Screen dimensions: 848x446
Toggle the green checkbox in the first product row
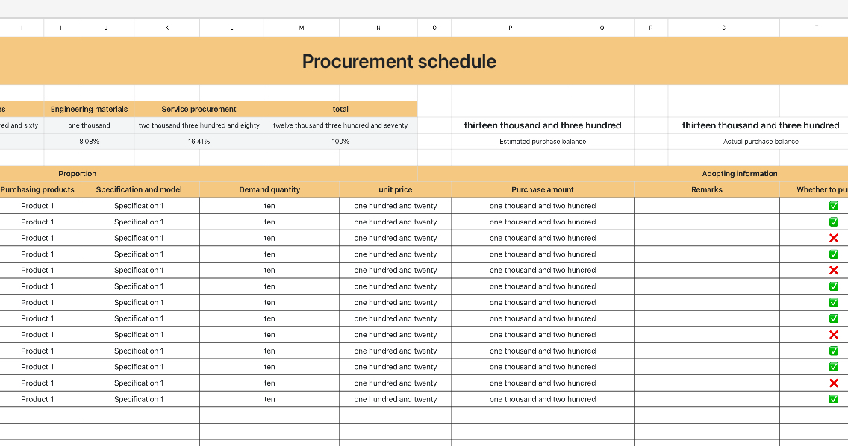coord(833,206)
